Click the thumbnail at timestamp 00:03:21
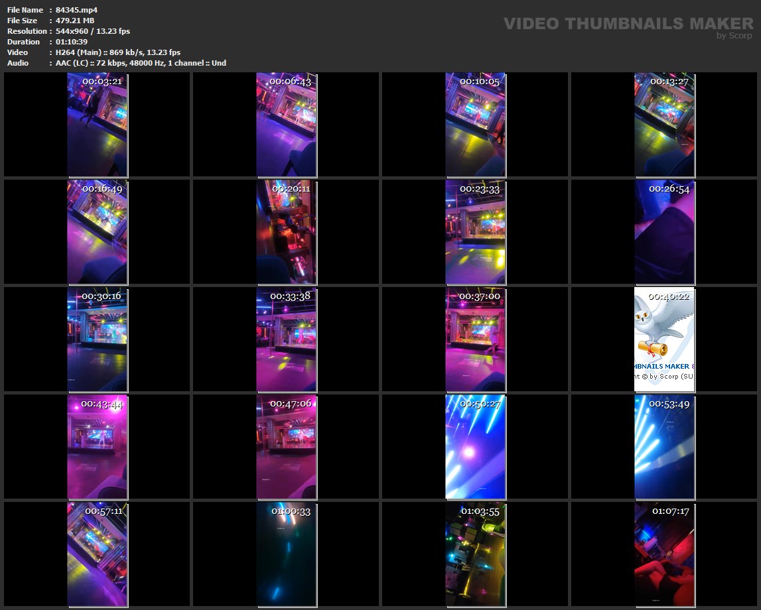761x610 pixels. (98, 125)
